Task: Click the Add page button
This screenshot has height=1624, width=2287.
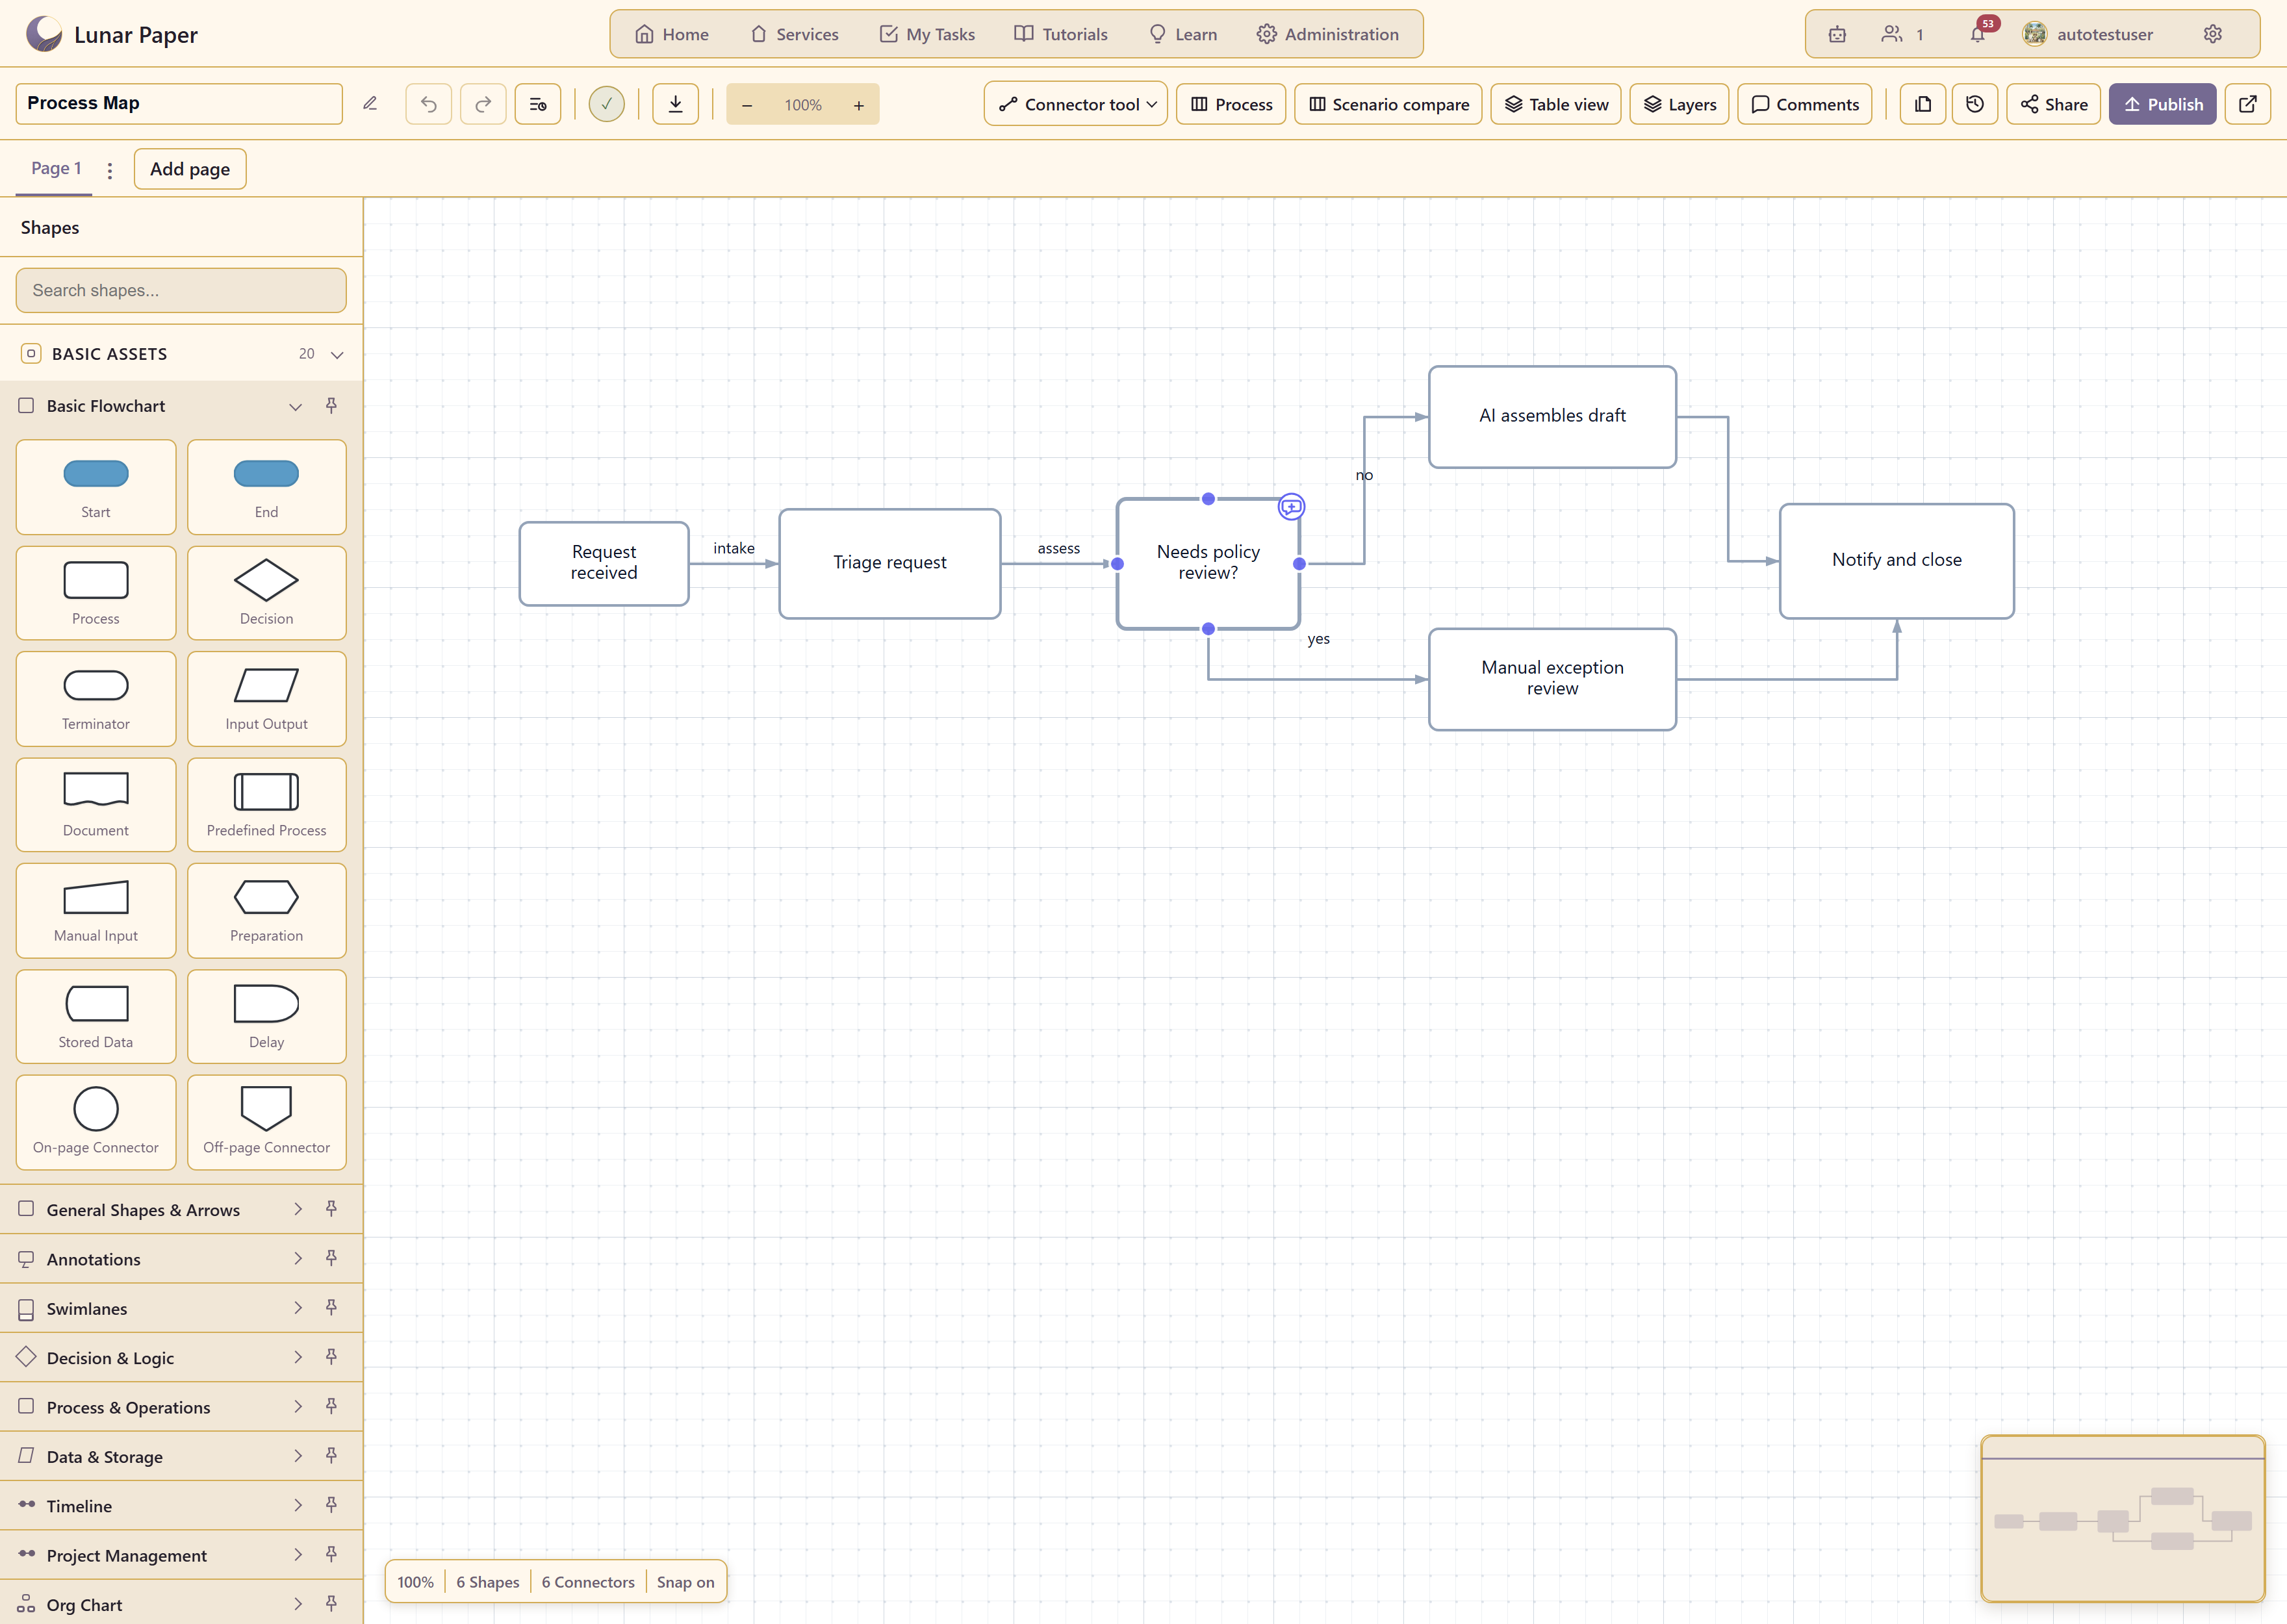Action: pyautogui.click(x=190, y=169)
